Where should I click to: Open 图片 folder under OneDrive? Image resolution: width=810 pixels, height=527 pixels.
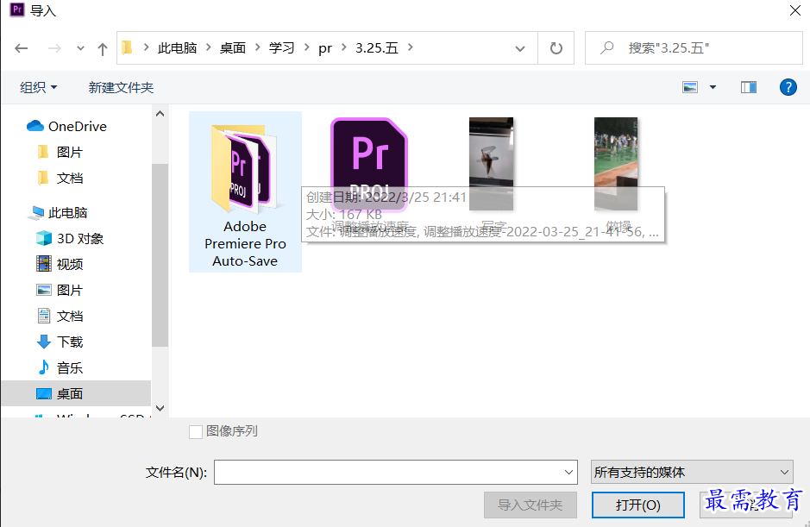70,152
